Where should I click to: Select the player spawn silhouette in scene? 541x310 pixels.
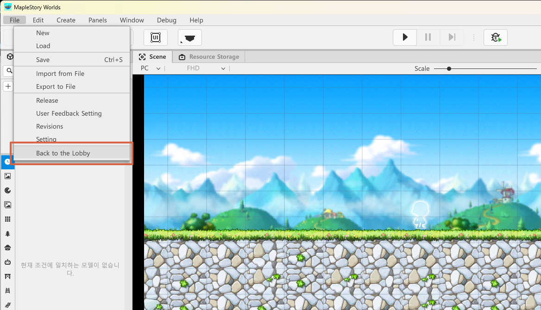coord(420,215)
